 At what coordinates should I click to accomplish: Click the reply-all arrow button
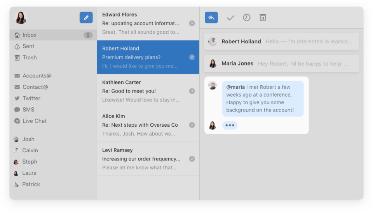tap(211, 17)
